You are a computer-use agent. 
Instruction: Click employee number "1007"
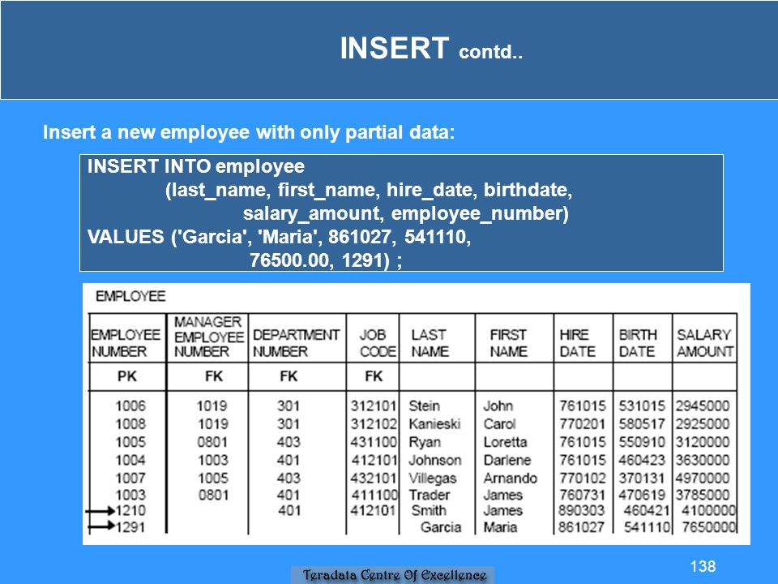(130, 478)
